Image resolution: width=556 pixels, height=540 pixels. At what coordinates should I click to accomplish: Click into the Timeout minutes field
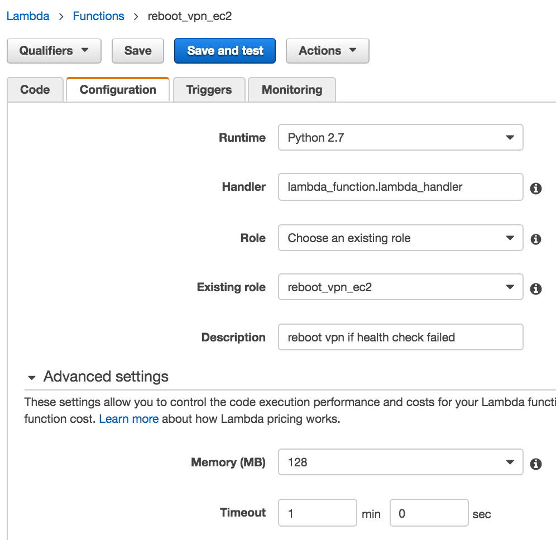coord(317,513)
